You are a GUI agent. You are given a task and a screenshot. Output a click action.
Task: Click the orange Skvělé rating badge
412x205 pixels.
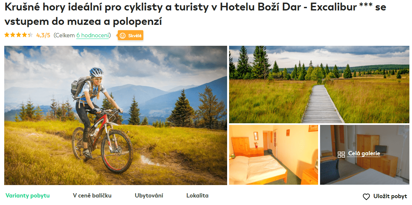pyautogui.click(x=131, y=36)
